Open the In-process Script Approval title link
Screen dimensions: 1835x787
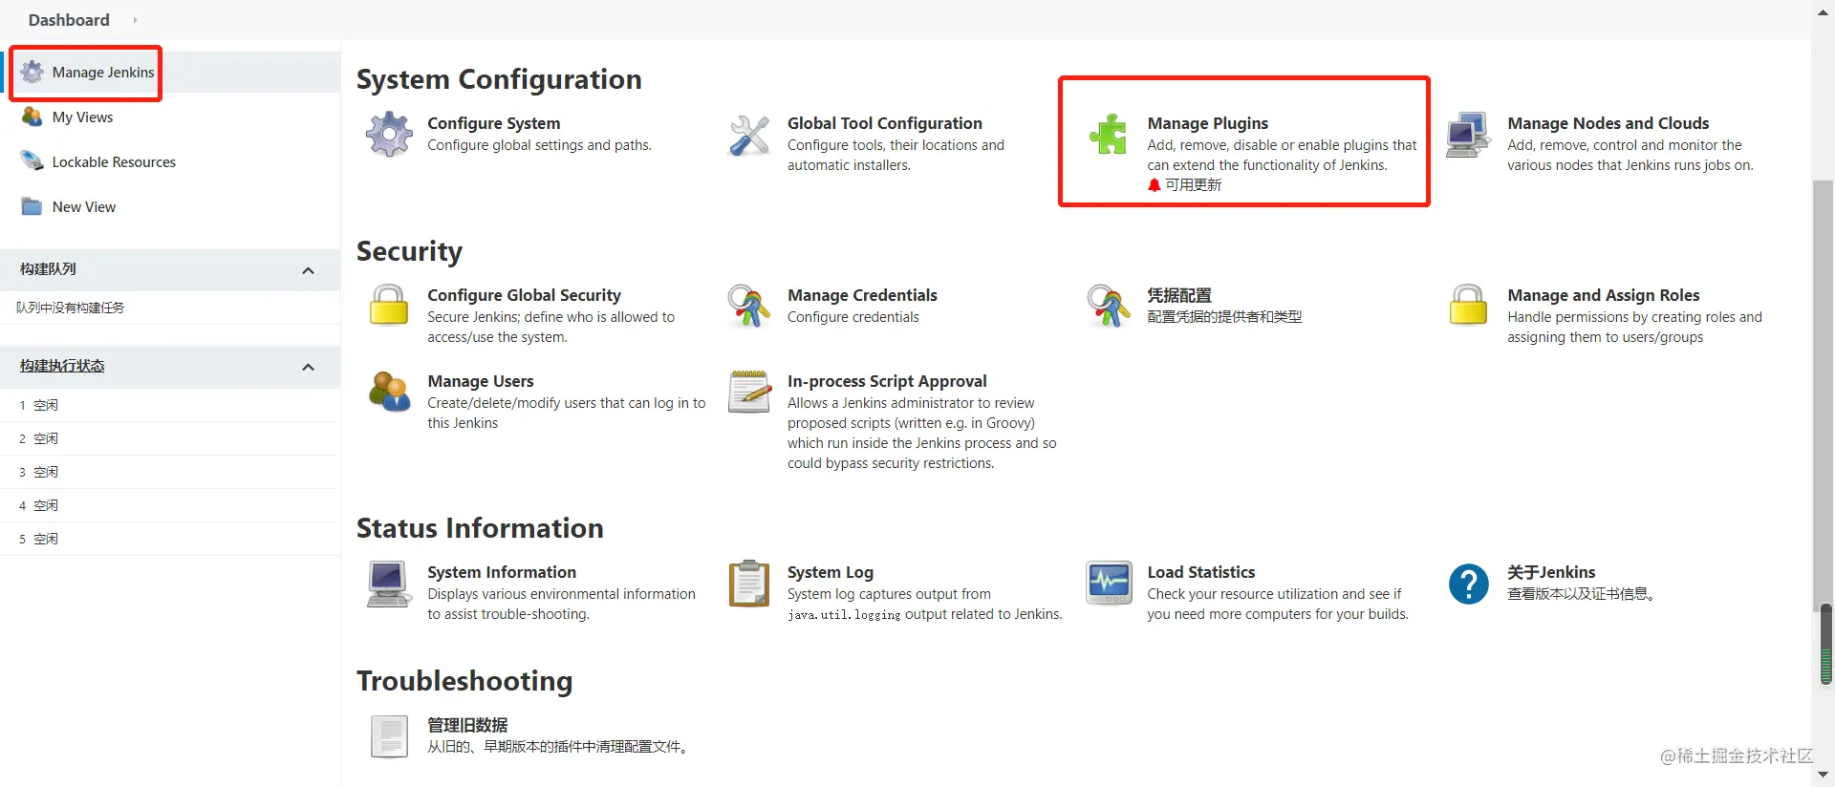(887, 381)
